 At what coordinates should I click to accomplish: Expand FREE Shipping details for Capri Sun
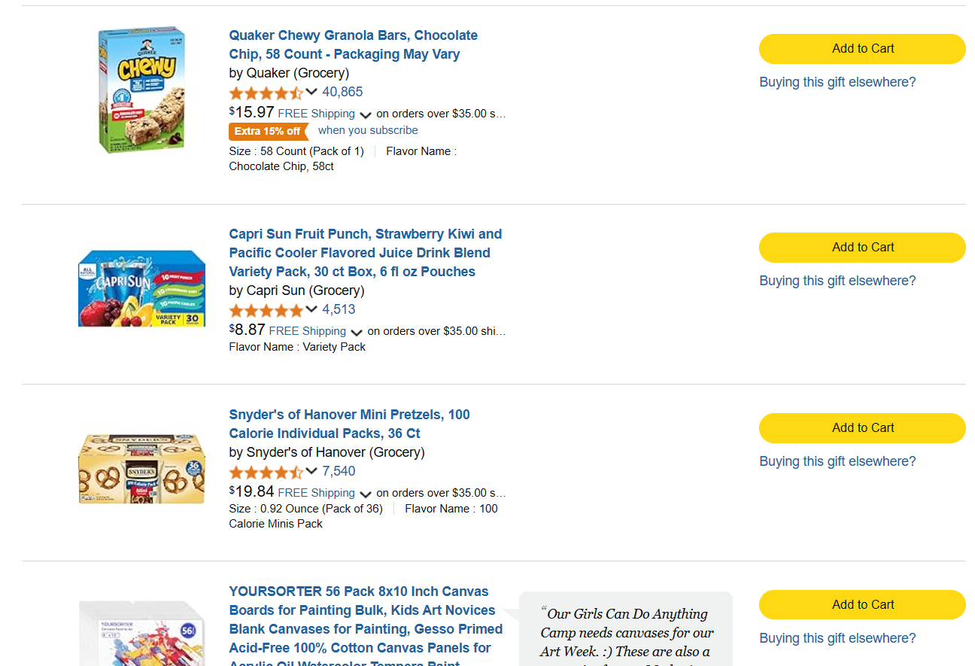[357, 333]
